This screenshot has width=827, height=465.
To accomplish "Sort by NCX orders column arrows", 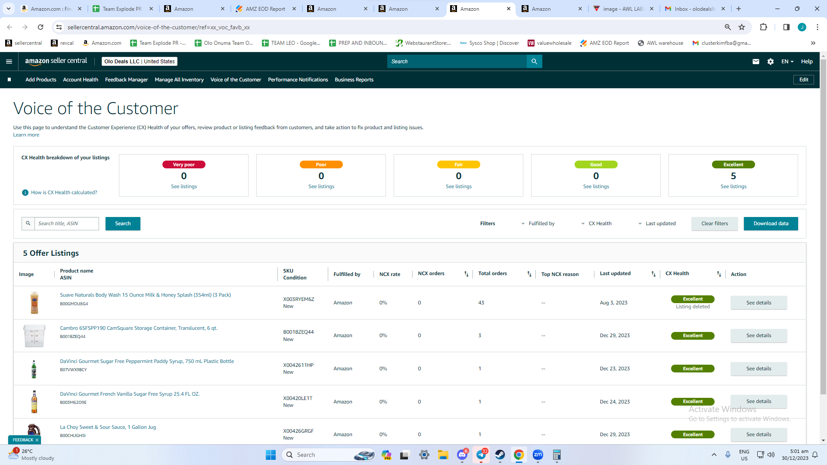I will [466, 274].
